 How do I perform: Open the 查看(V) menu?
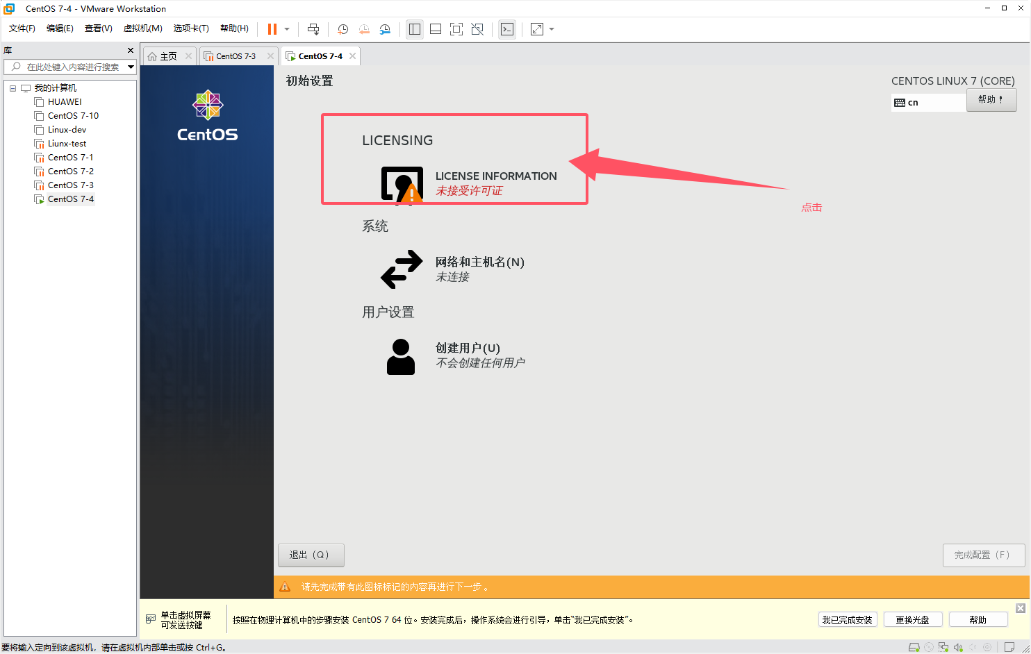click(98, 28)
